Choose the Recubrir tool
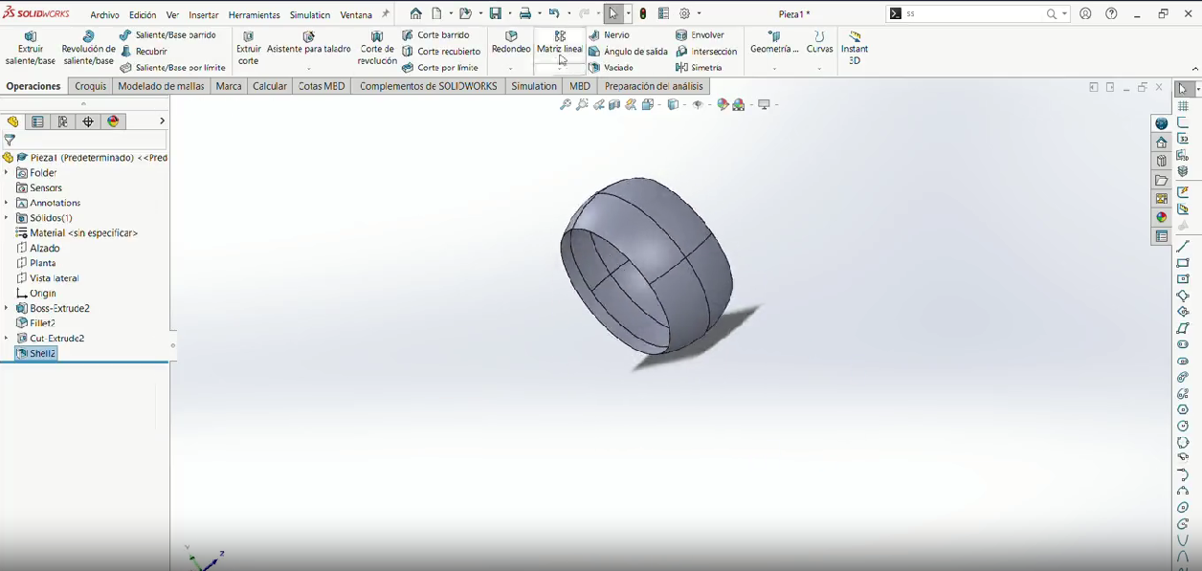 [144, 52]
